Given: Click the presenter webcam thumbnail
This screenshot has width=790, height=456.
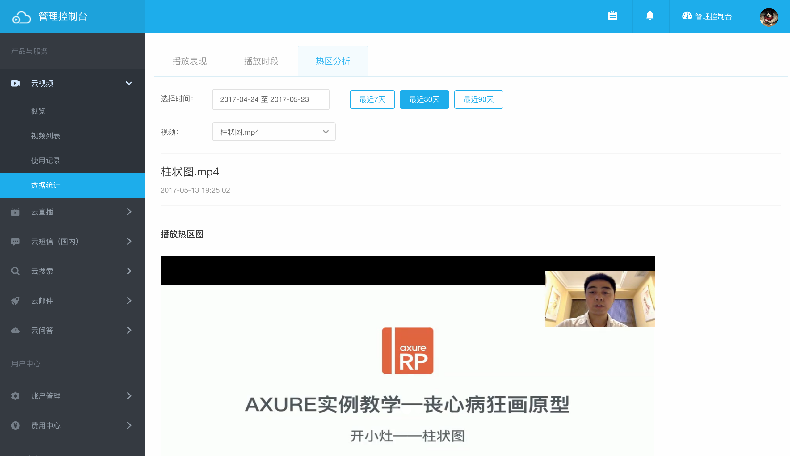Looking at the screenshot, I should [599, 299].
